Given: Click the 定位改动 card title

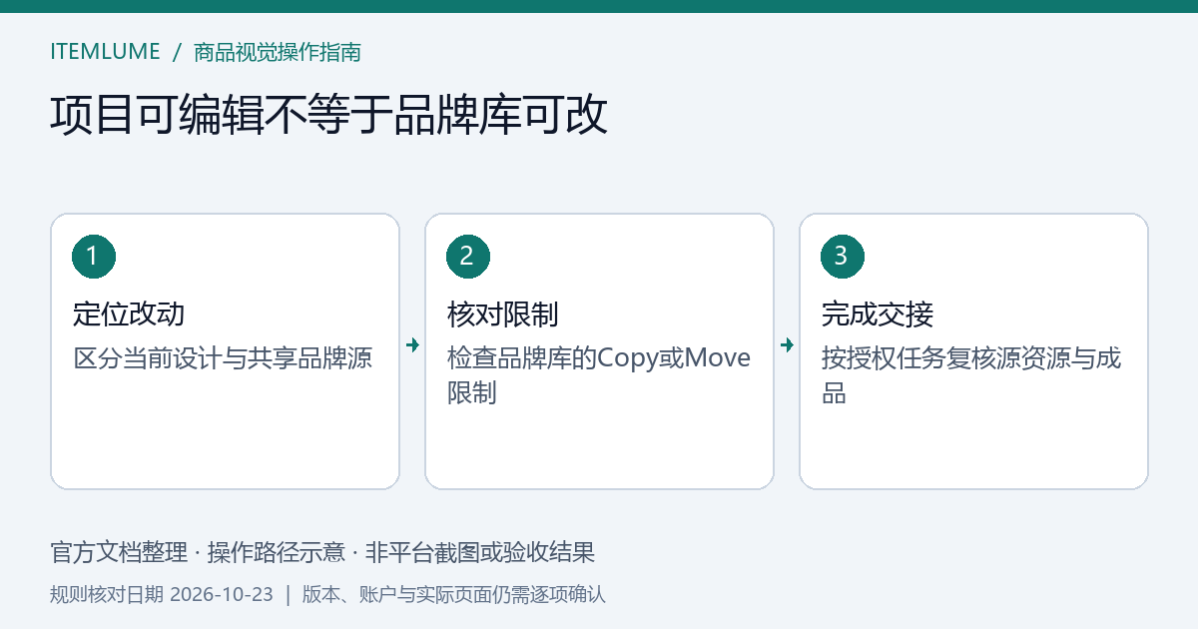Looking at the screenshot, I should click(x=129, y=314).
